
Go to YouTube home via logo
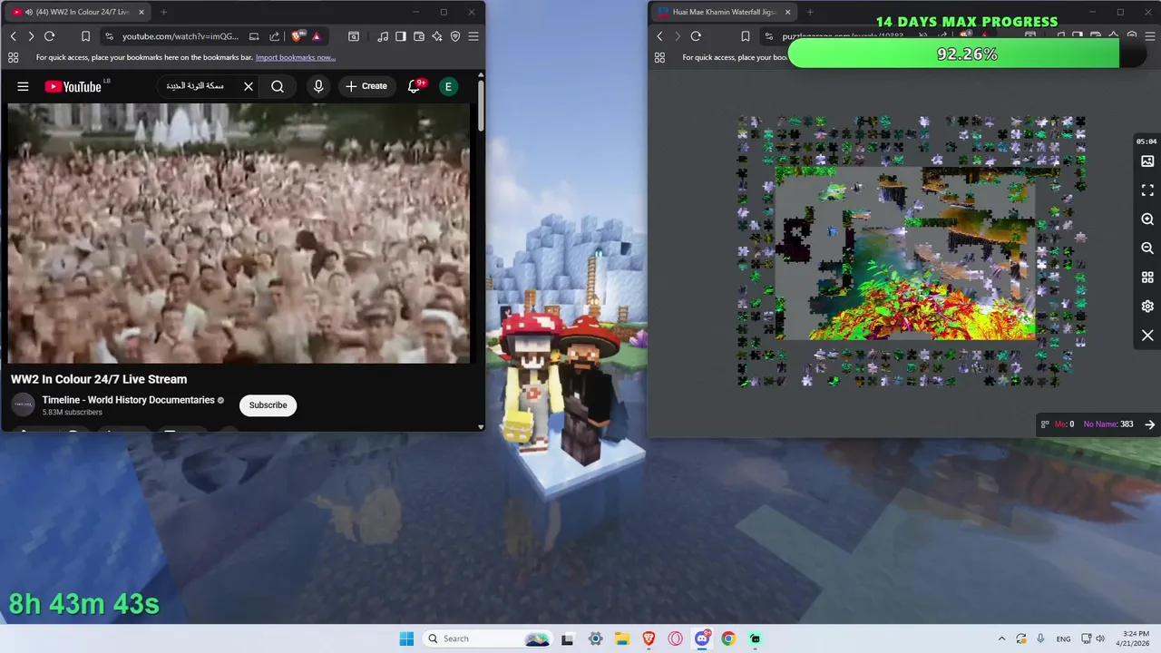[x=73, y=86]
